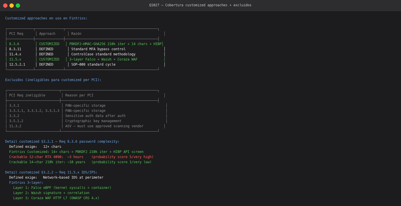Click the "Layer 2: Wazuh signature + correlation" line
Screen dimensions: 401x206
coord(51,193)
